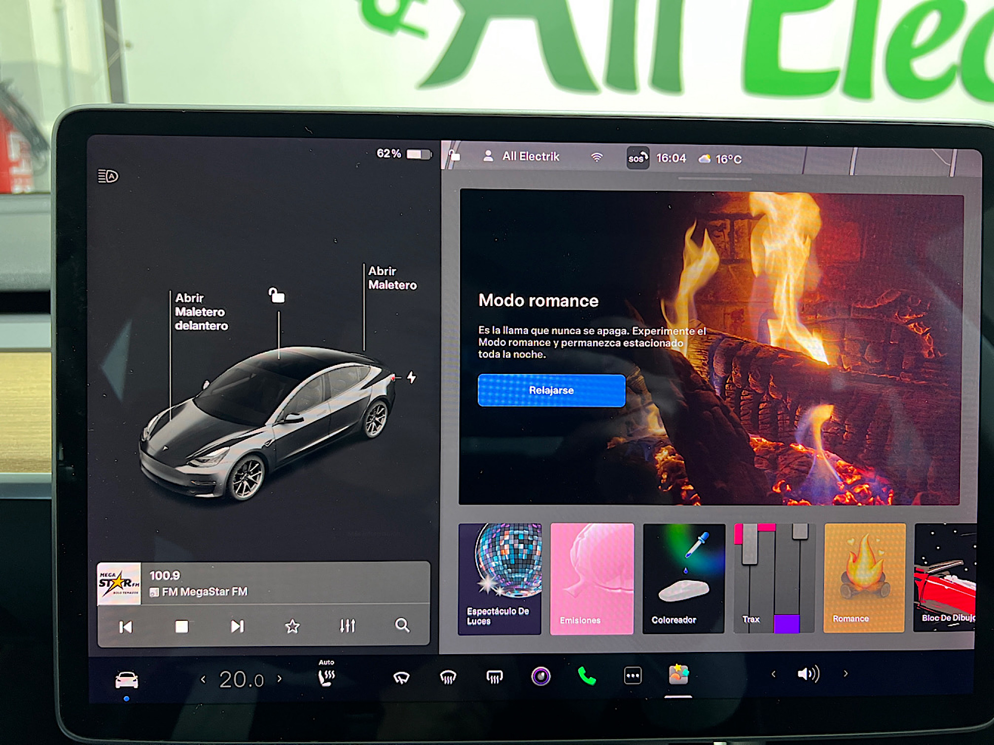The width and height of the screenshot is (994, 745).
Task: Turn on rear defrost icon
Action: click(494, 678)
